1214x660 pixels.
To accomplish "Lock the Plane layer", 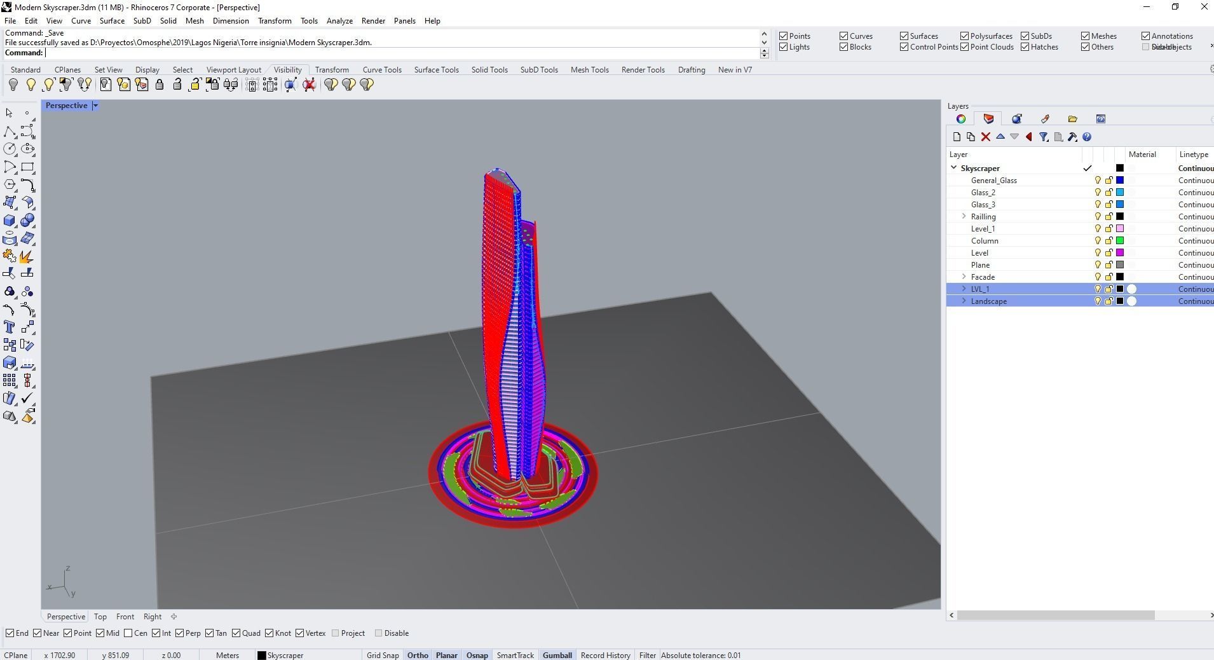I will tap(1108, 265).
